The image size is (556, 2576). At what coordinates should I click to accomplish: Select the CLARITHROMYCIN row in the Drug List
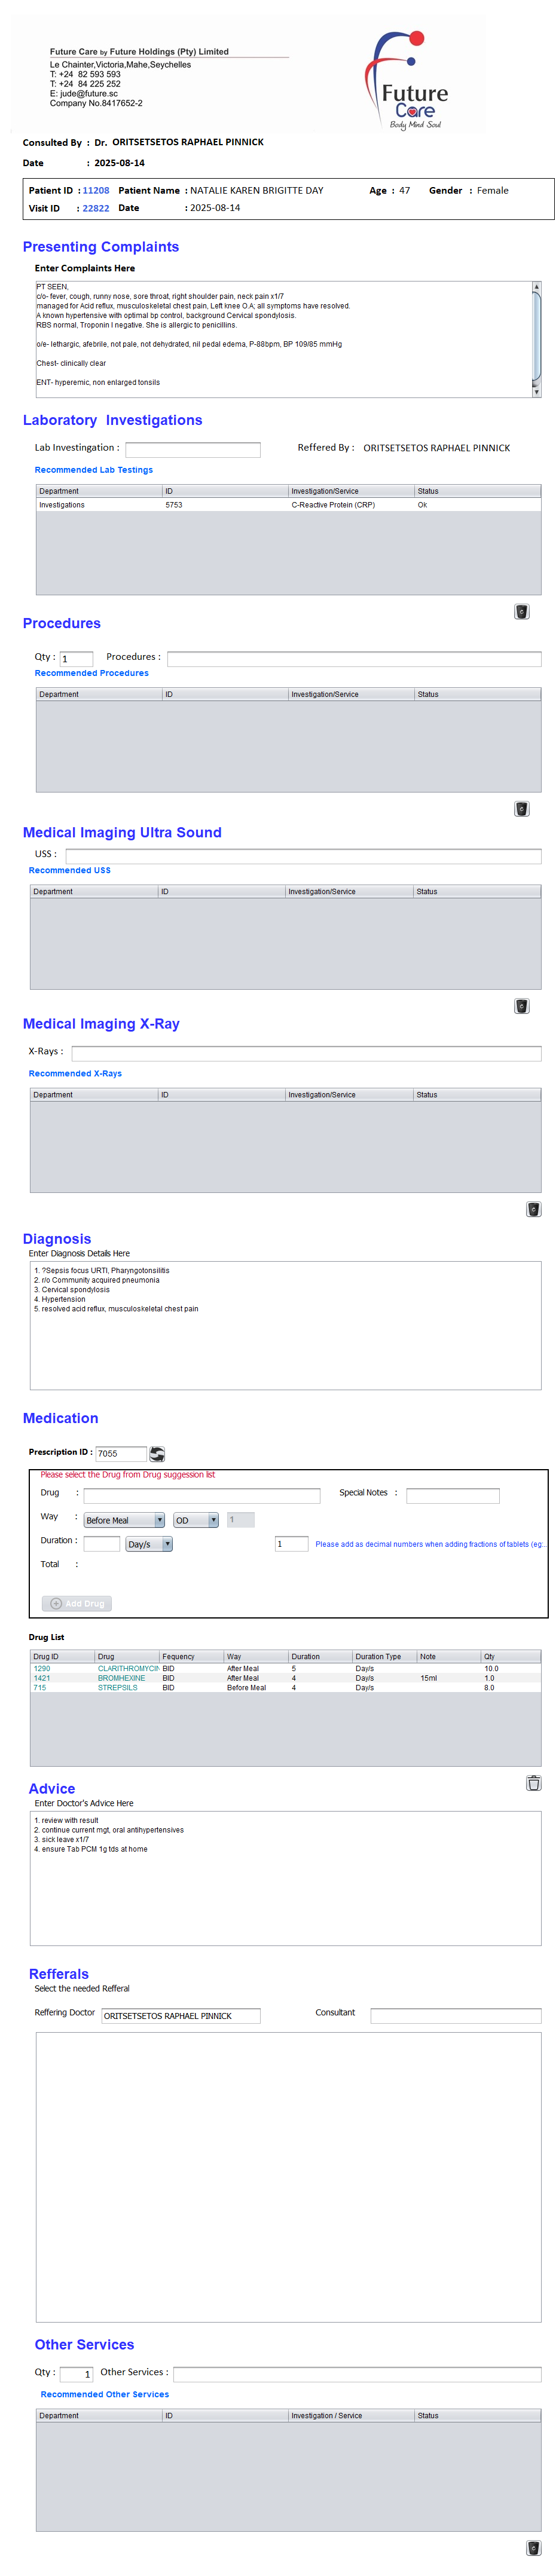[128, 1668]
